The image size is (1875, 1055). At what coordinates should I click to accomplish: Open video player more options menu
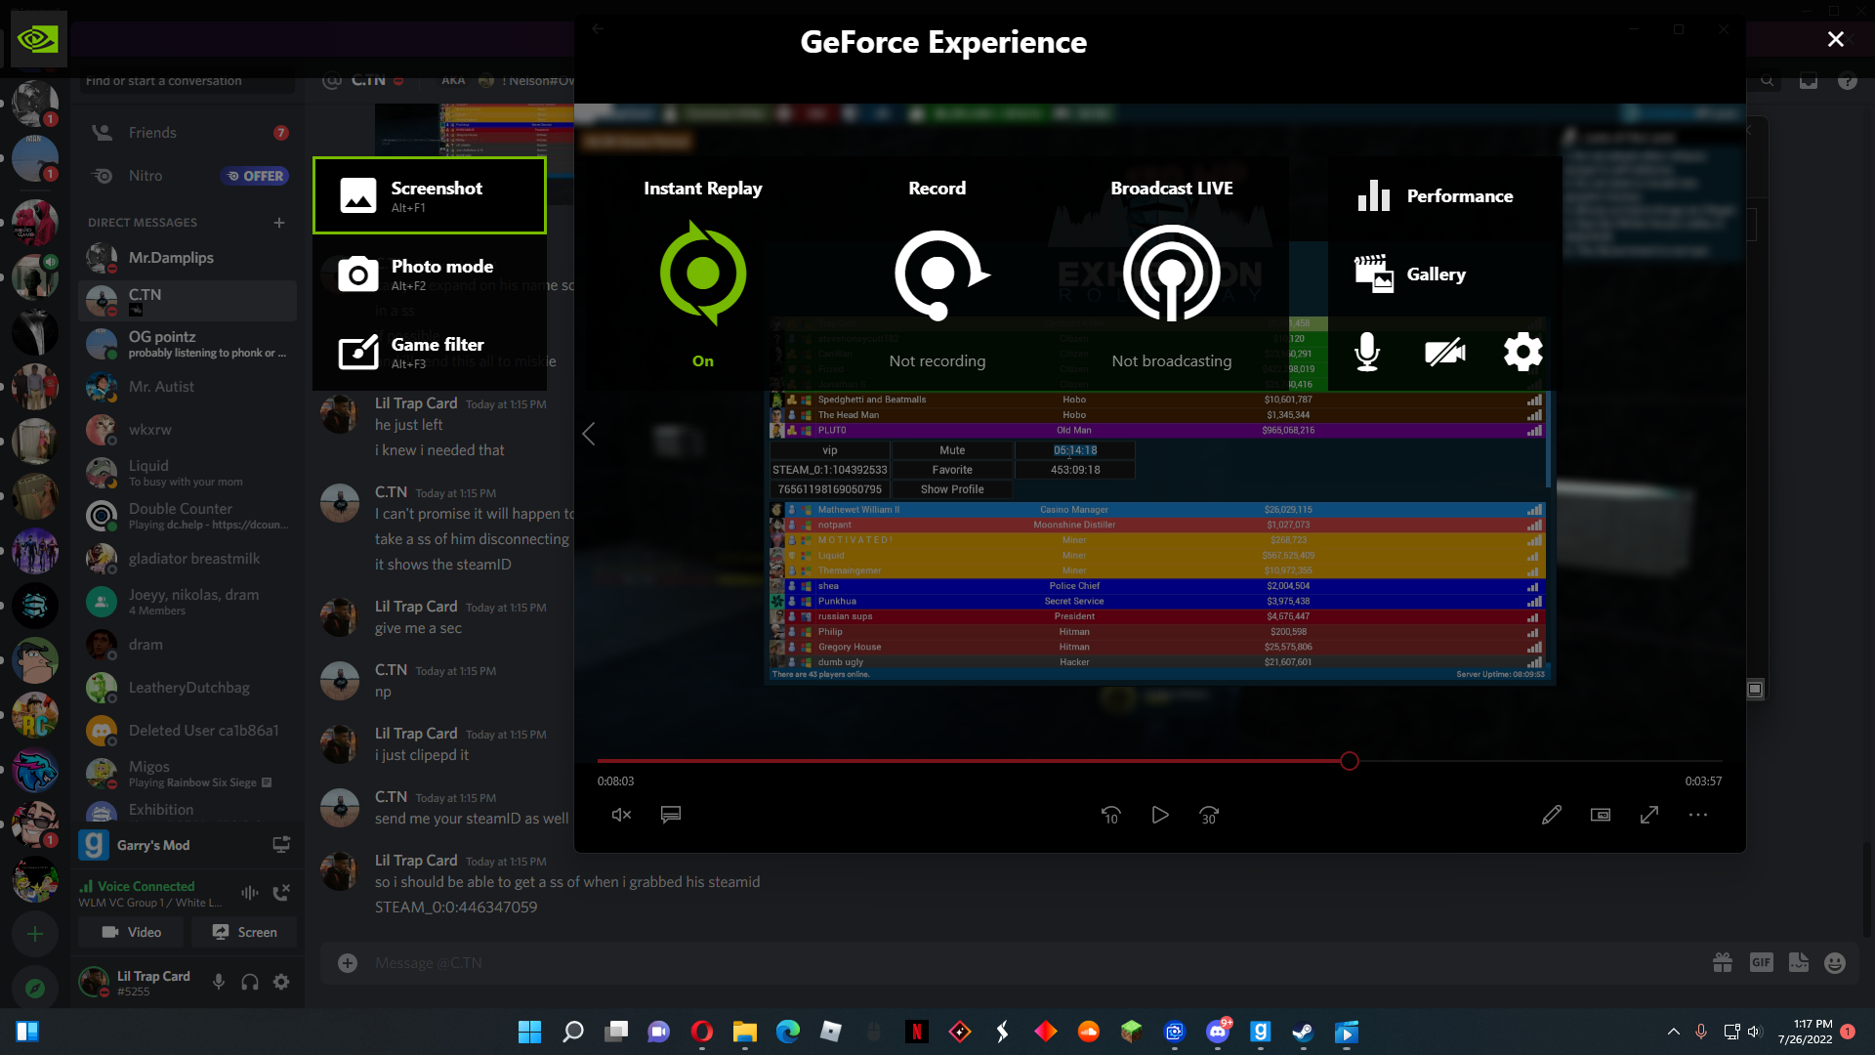tap(1698, 815)
